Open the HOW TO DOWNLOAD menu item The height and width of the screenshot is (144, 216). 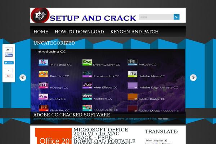pos(79,32)
